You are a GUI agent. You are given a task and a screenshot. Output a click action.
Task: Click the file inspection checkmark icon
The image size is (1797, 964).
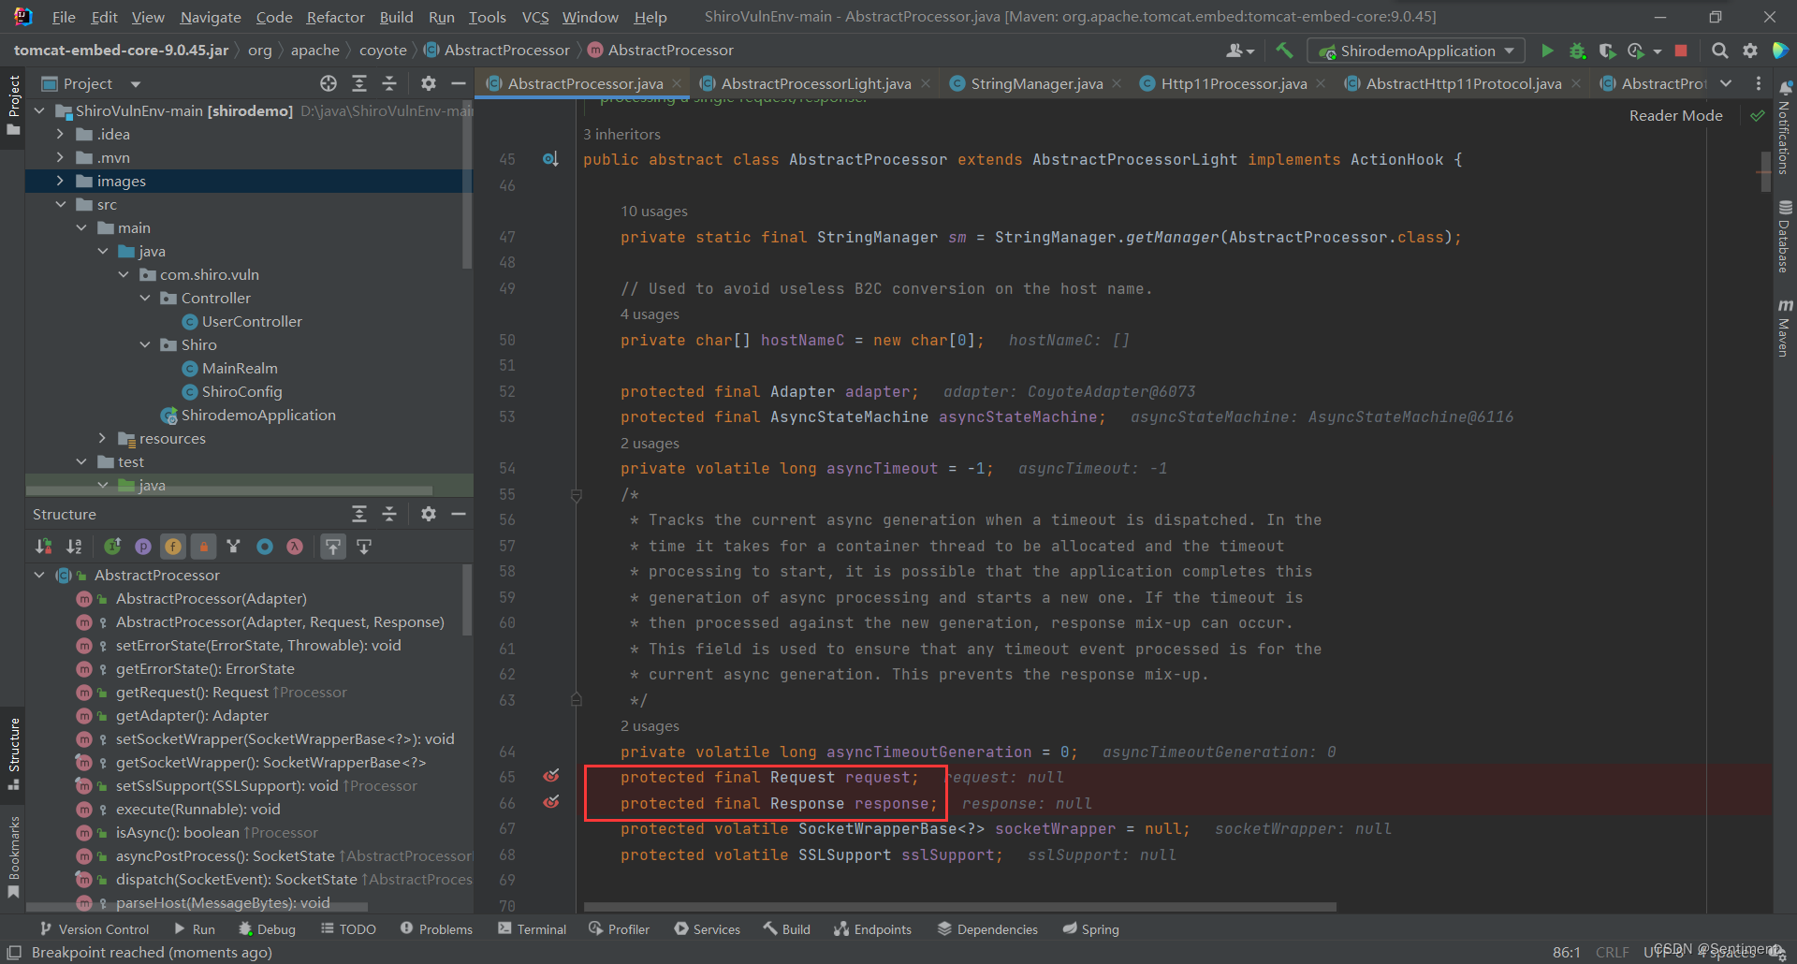(1758, 116)
